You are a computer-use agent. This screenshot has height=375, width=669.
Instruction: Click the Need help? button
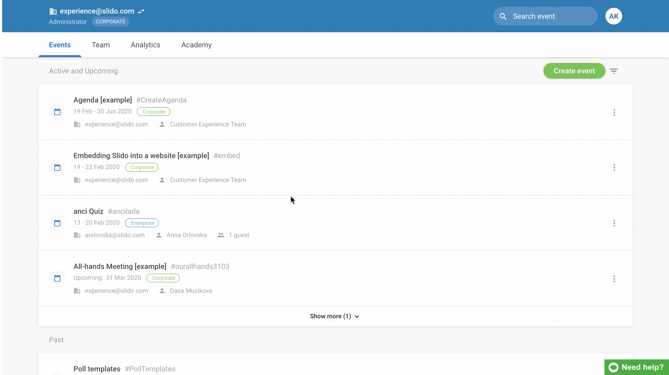(636, 367)
